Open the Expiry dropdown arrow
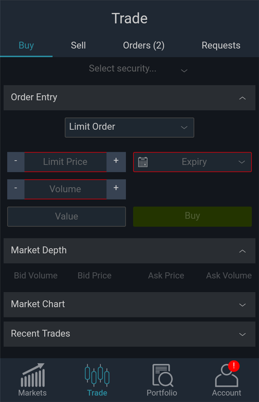Viewport: 259px width, 402px height. [x=242, y=162]
